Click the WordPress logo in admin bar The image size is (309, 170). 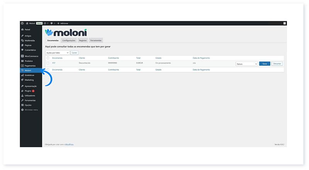(22, 23)
